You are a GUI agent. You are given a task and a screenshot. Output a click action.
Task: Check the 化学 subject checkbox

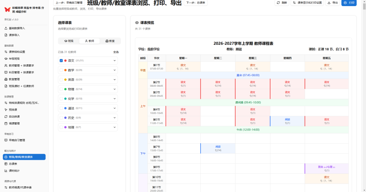click(x=61, y=99)
